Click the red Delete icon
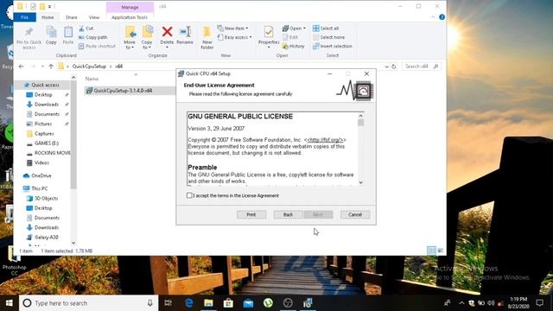553x311 pixels. pos(167,32)
